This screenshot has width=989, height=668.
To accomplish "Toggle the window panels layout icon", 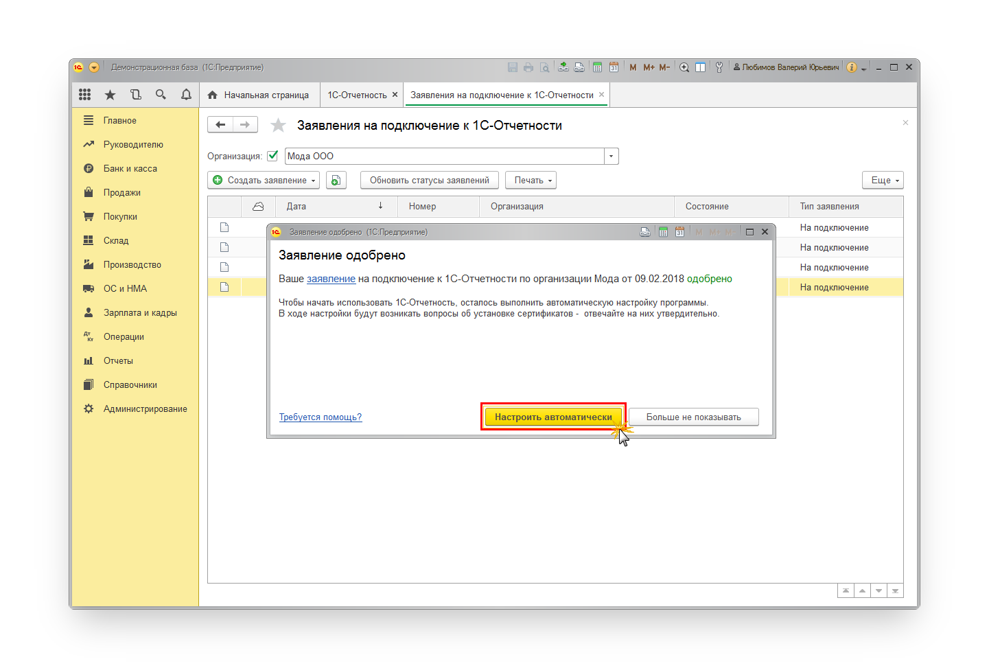I will (700, 67).
